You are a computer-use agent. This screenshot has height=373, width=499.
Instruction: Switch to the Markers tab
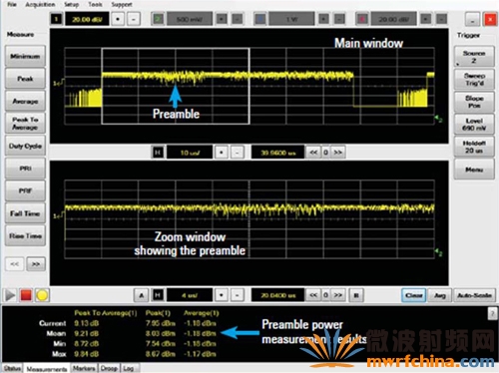click(x=84, y=368)
